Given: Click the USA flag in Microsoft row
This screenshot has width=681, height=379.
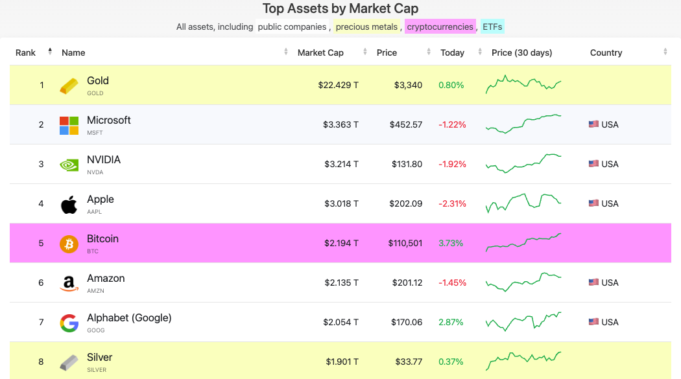Looking at the screenshot, I should pyautogui.click(x=593, y=124).
